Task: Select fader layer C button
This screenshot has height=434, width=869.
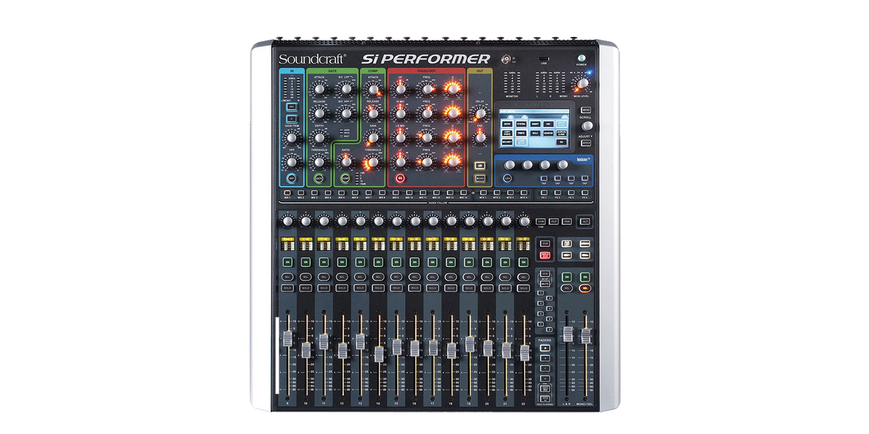Action: coord(545,368)
